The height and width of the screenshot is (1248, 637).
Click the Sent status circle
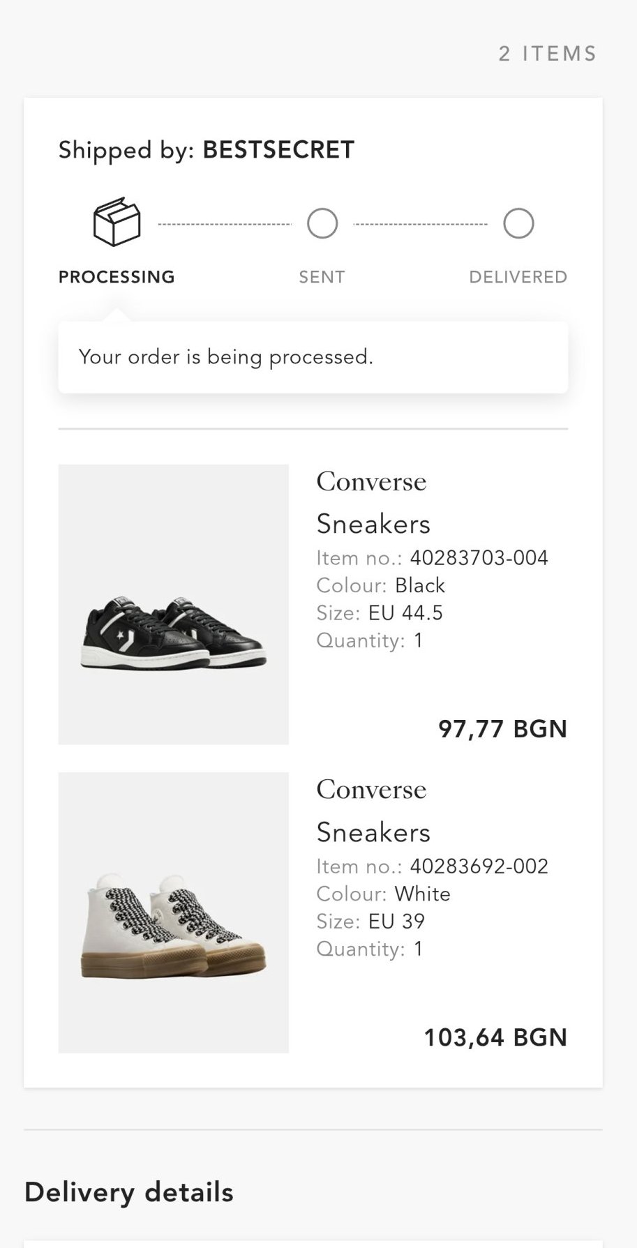pos(322,224)
